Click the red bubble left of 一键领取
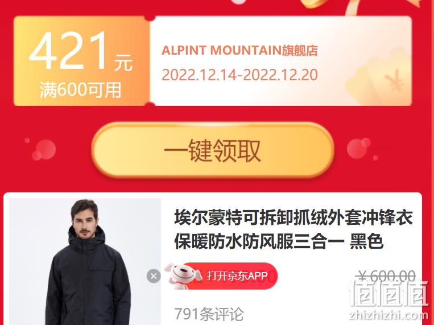434x325 pixels. coord(44,150)
